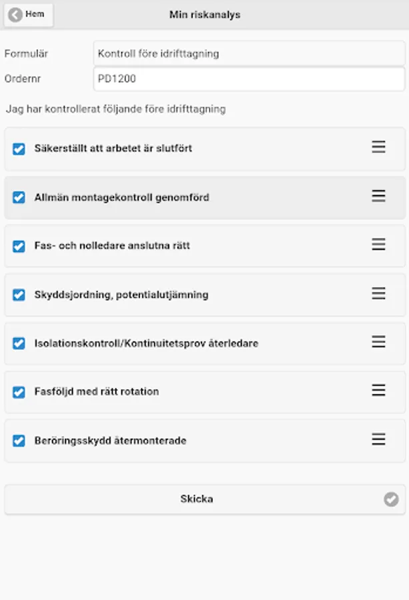Uncheck Fas- och nolledare anslutna rätt

(x=19, y=246)
